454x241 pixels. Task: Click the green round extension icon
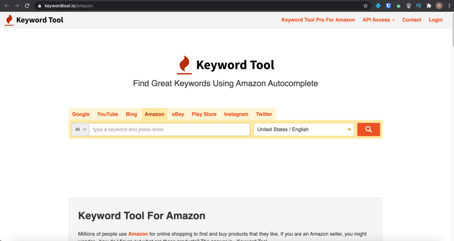click(x=399, y=6)
